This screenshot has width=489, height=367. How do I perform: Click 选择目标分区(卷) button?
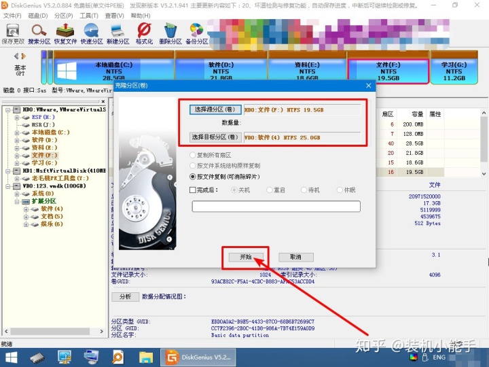tap(215, 137)
